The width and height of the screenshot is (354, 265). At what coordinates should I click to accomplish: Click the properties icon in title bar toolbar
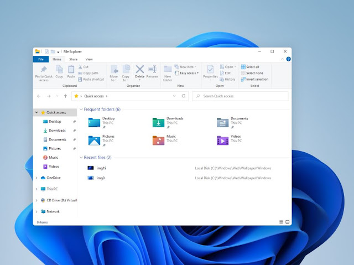[46, 51]
